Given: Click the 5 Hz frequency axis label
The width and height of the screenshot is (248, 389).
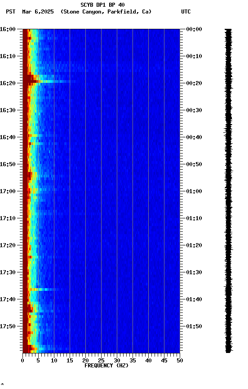Looking at the screenshot, I should tap(38, 361).
